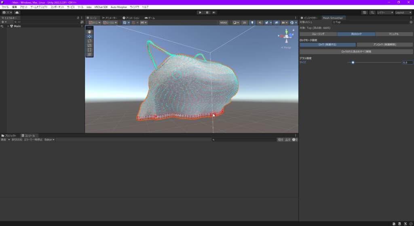Image resolution: width=414 pixels, height=226 pixels.
Task: Switch to the Game tab
Action: pyautogui.click(x=150, y=18)
